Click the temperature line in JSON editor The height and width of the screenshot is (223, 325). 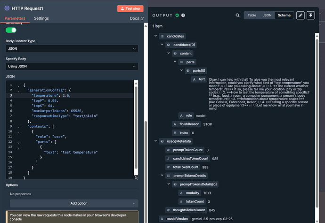[x=71, y=95]
